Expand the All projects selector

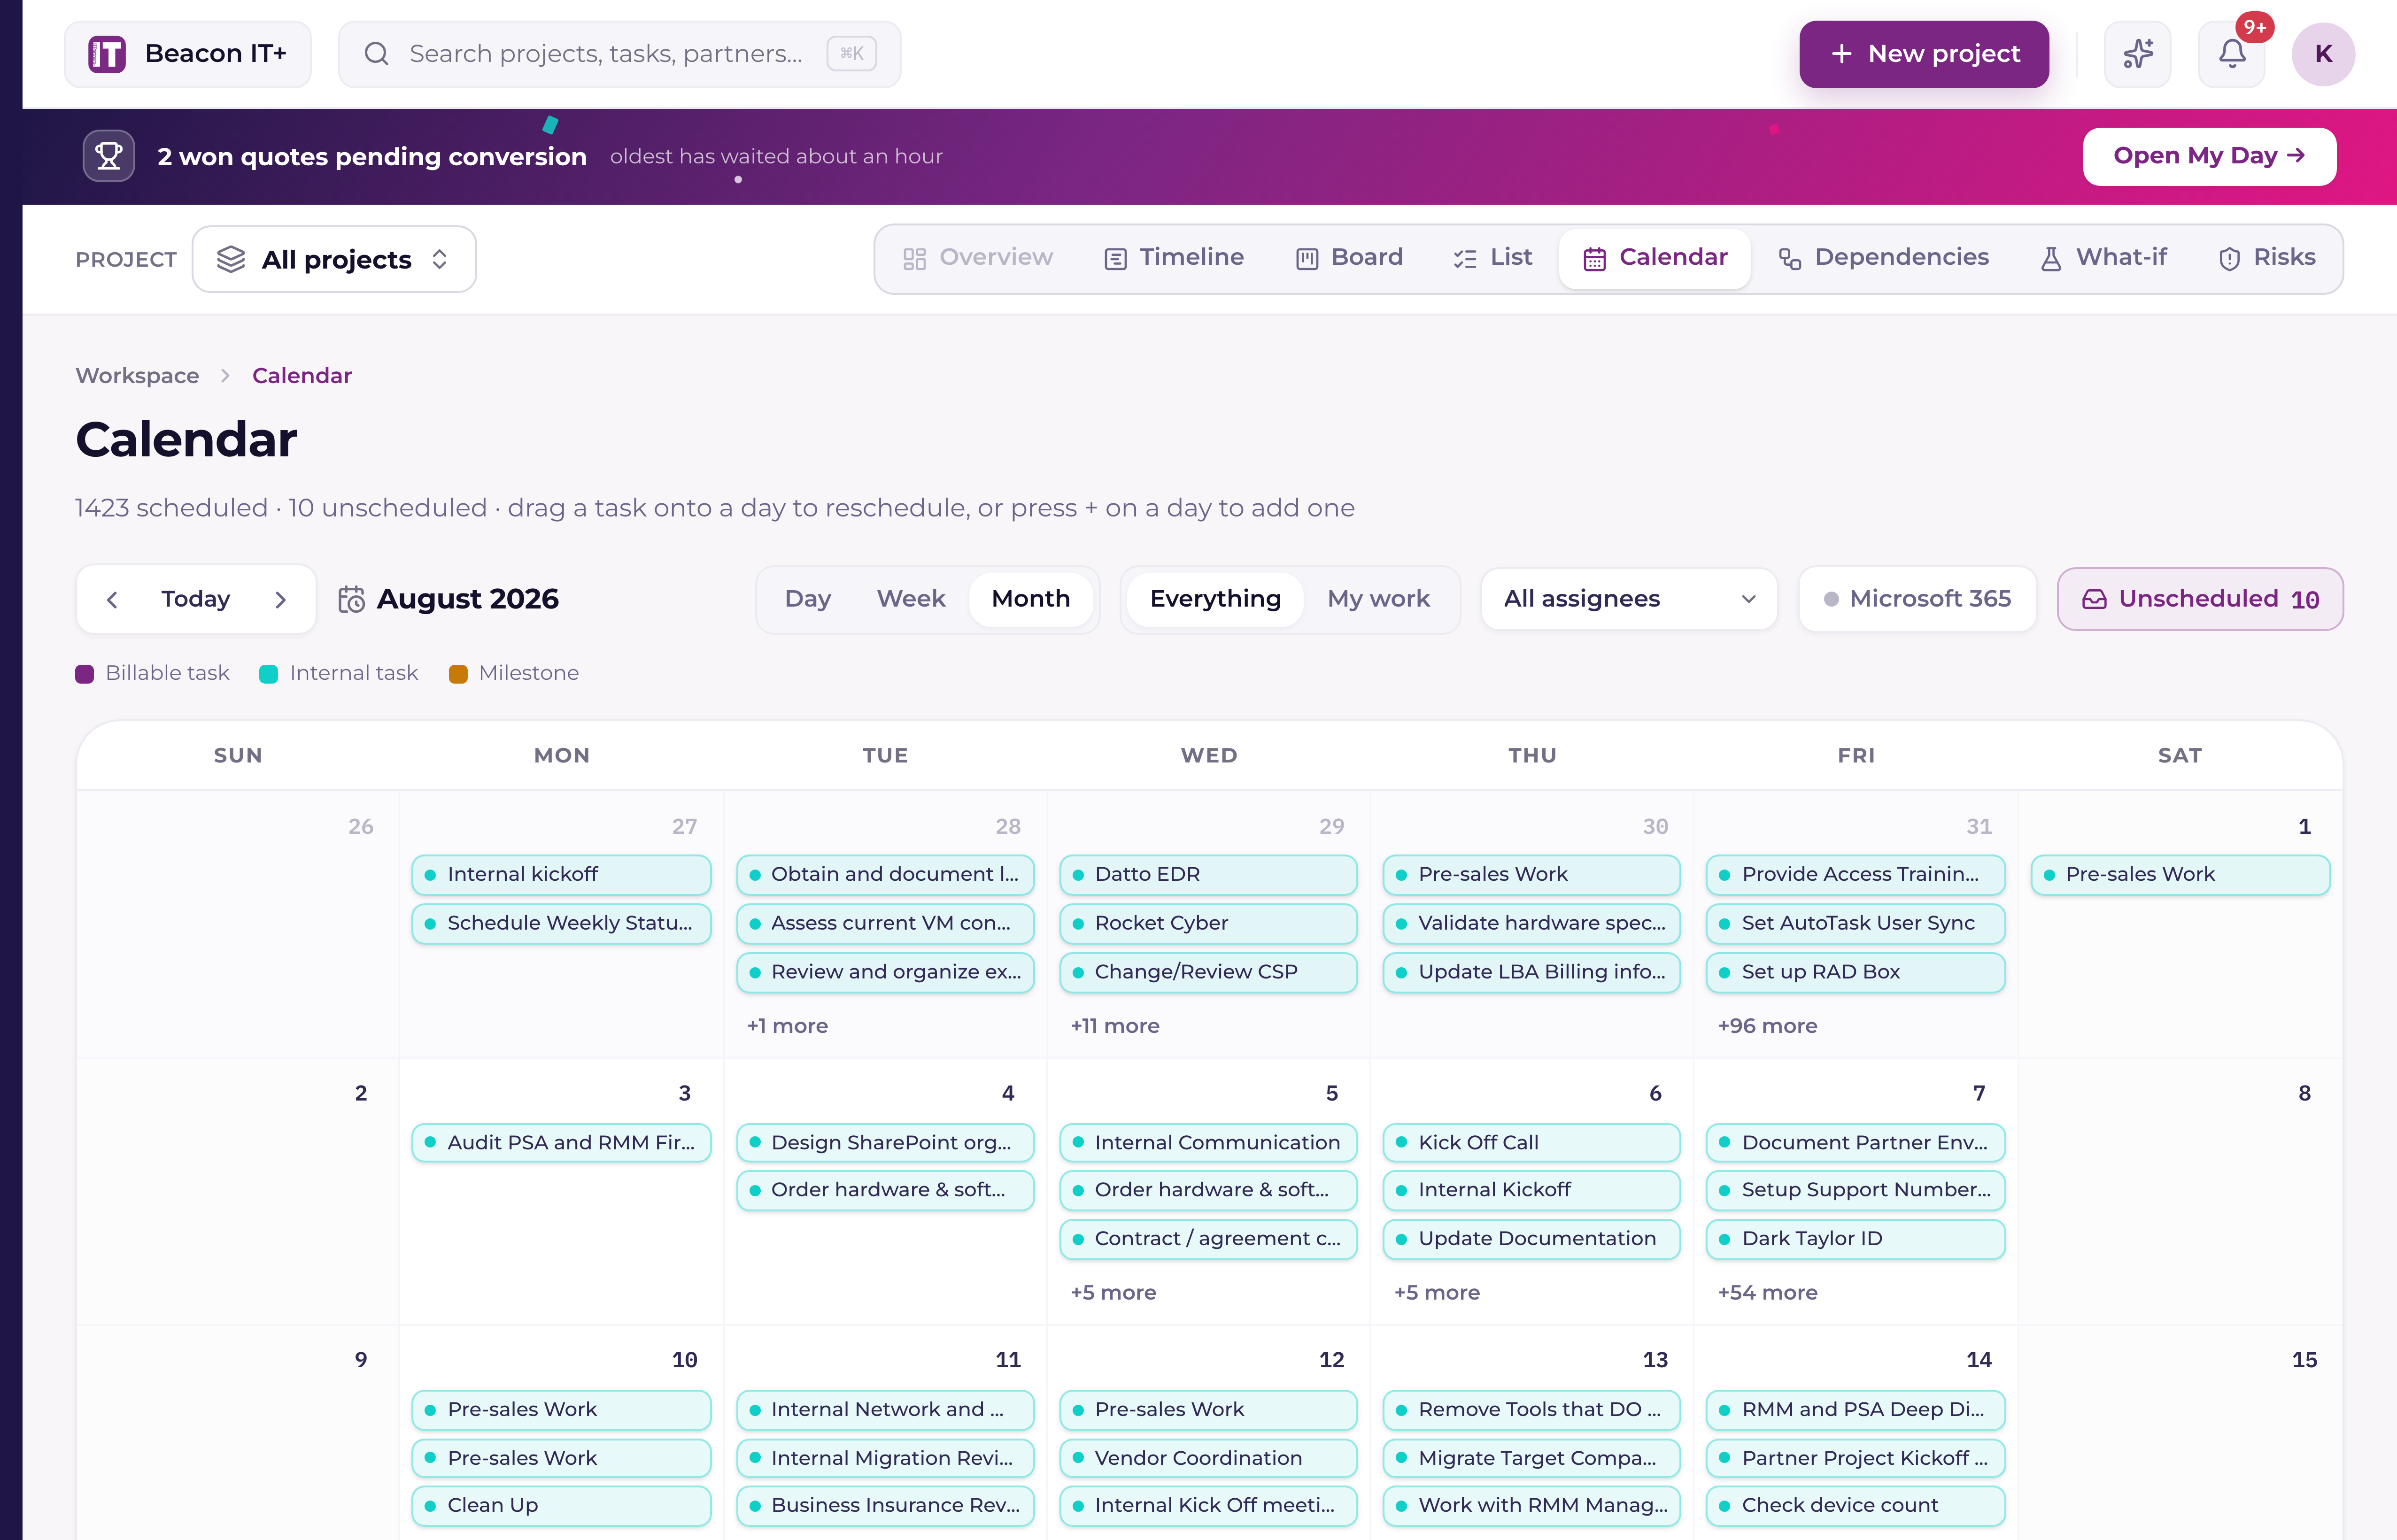(x=334, y=260)
